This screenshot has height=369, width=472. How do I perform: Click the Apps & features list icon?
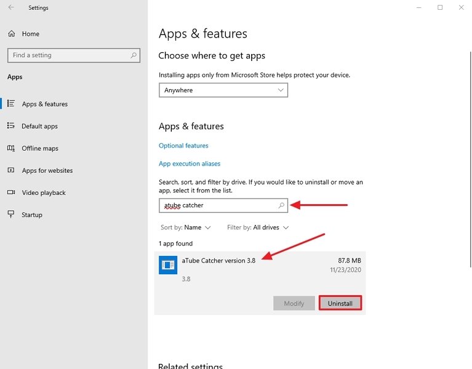11,103
